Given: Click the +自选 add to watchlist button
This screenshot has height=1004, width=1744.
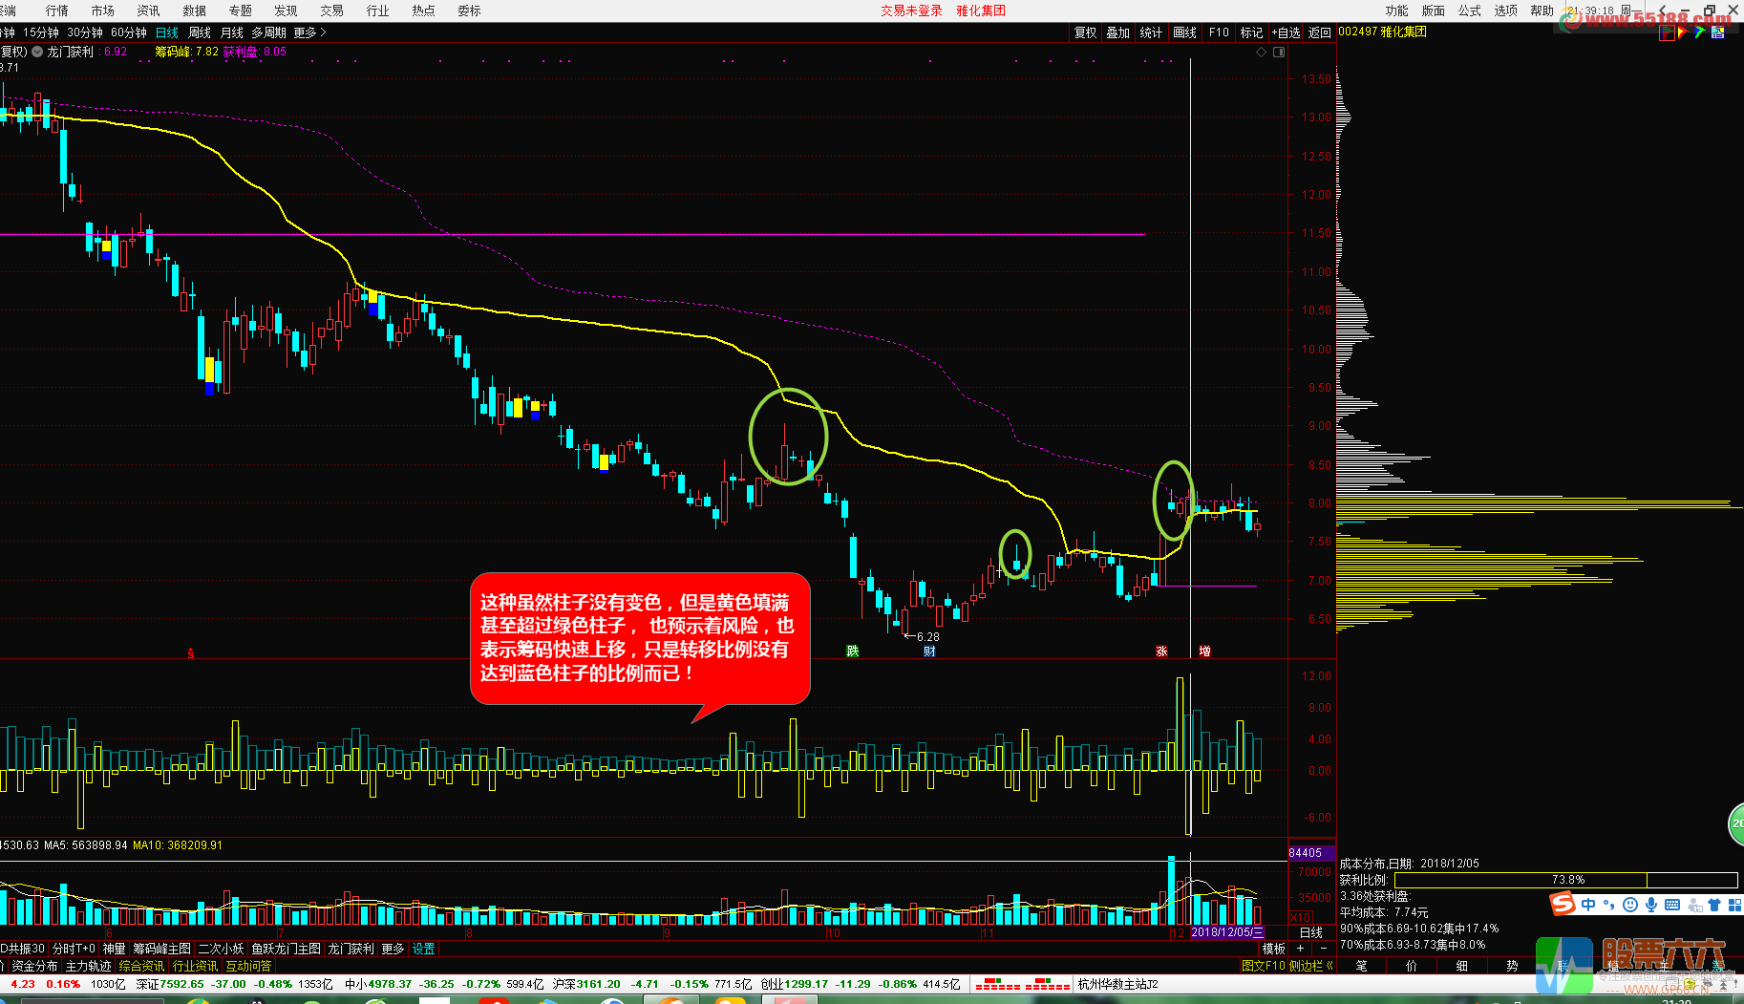Looking at the screenshot, I should (x=1286, y=32).
